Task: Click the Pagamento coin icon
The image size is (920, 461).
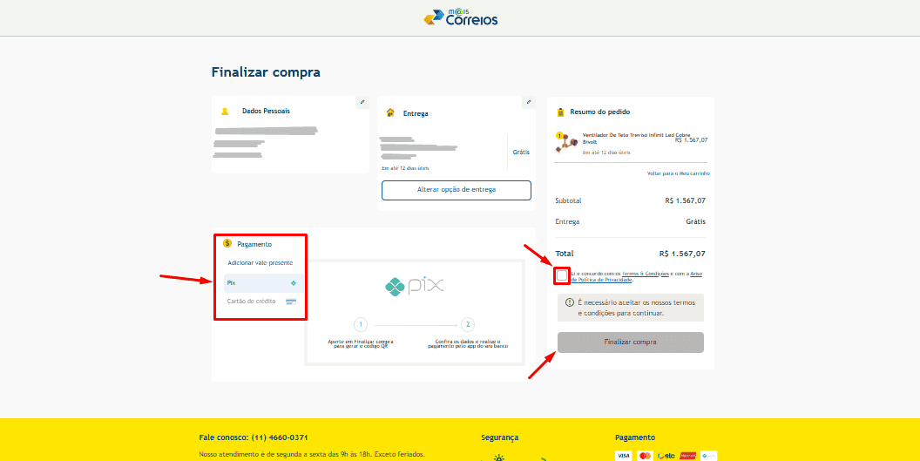Action: click(x=227, y=244)
